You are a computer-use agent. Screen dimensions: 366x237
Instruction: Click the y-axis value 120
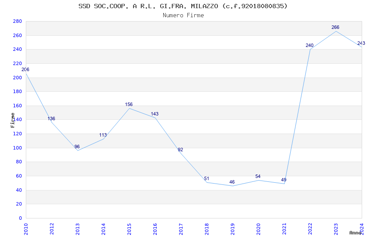(18, 134)
